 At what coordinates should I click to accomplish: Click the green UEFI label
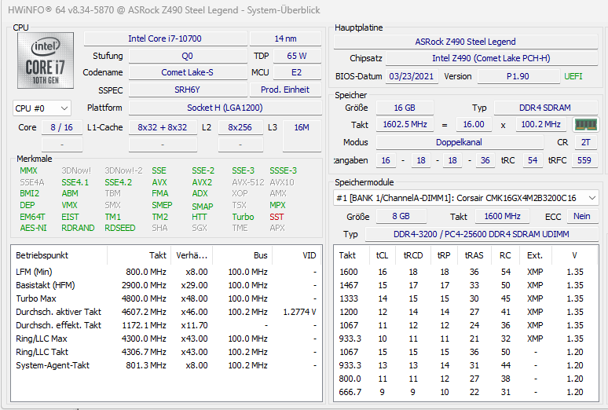573,76
